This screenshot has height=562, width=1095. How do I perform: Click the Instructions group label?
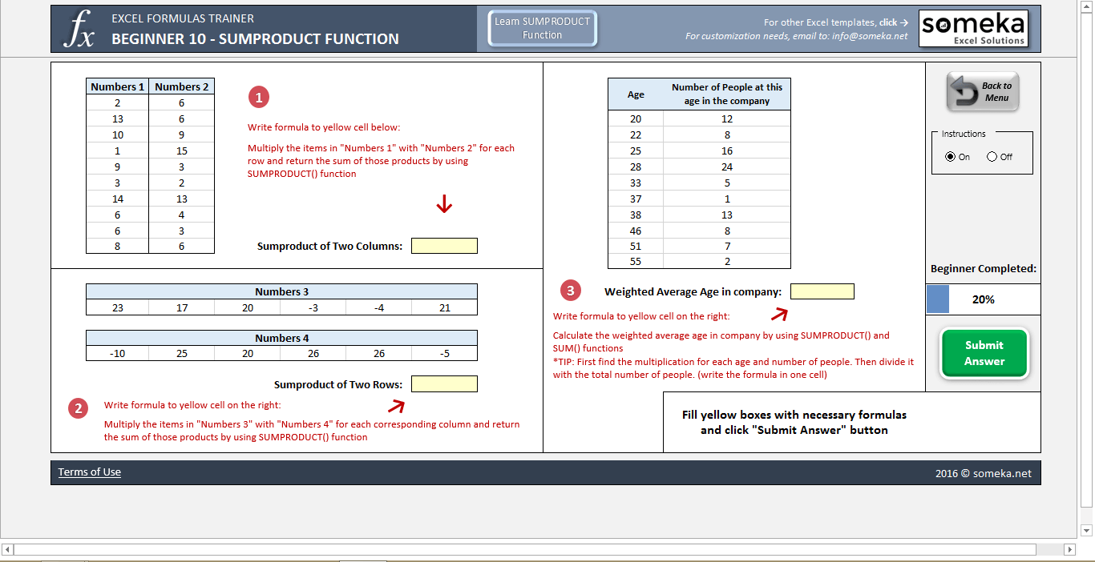[x=964, y=134]
